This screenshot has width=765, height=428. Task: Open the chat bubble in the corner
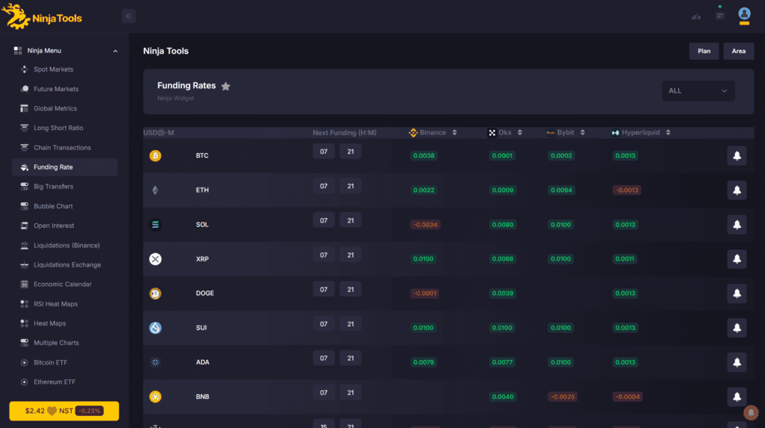tap(751, 413)
